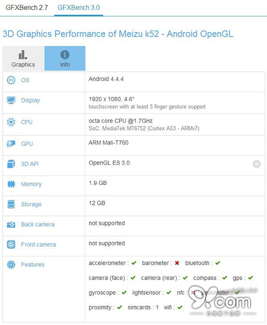The image size is (267, 325).
Task: Click the Display monitor icon
Action: [11, 101]
